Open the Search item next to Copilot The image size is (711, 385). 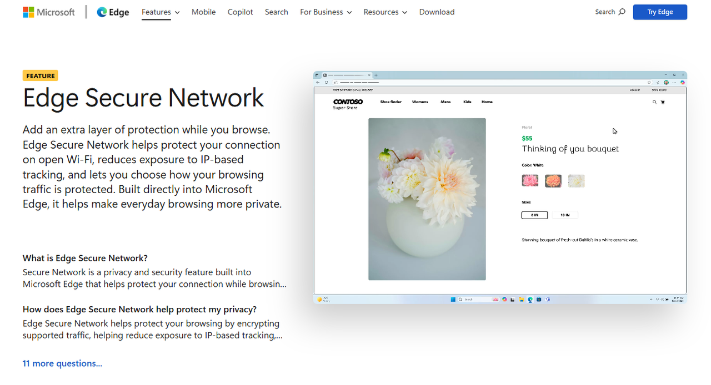point(276,12)
